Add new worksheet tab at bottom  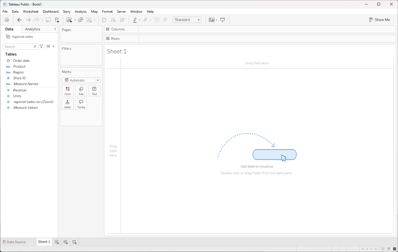click(57, 242)
